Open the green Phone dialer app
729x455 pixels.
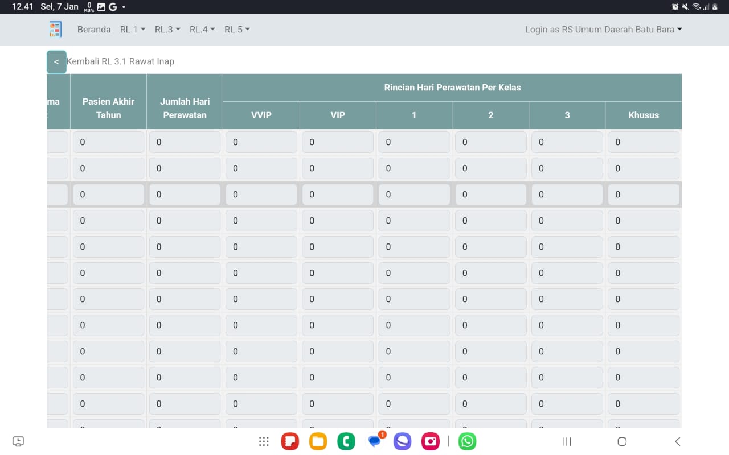pos(346,441)
